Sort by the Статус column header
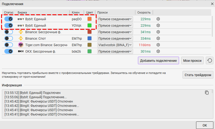Image resolution: width=215 pixels, height=129 pixels. tap(9, 12)
